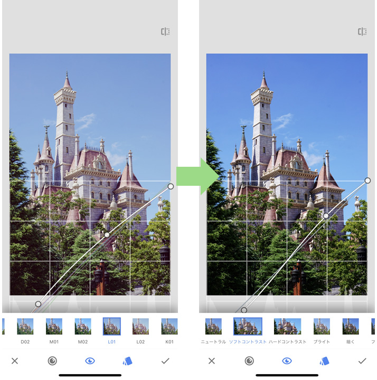This screenshot has width=377, height=380.
Task: Click the D02 label text
Action: pos(25,342)
